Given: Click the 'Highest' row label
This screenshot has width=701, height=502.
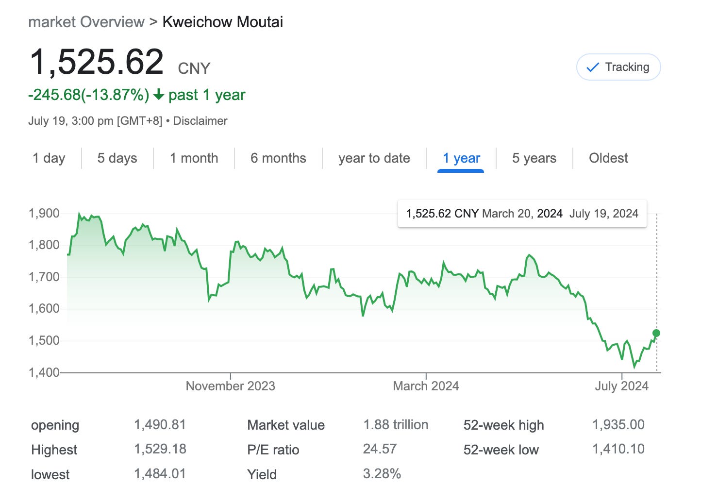Looking at the screenshot, I should tap(54, 450).
